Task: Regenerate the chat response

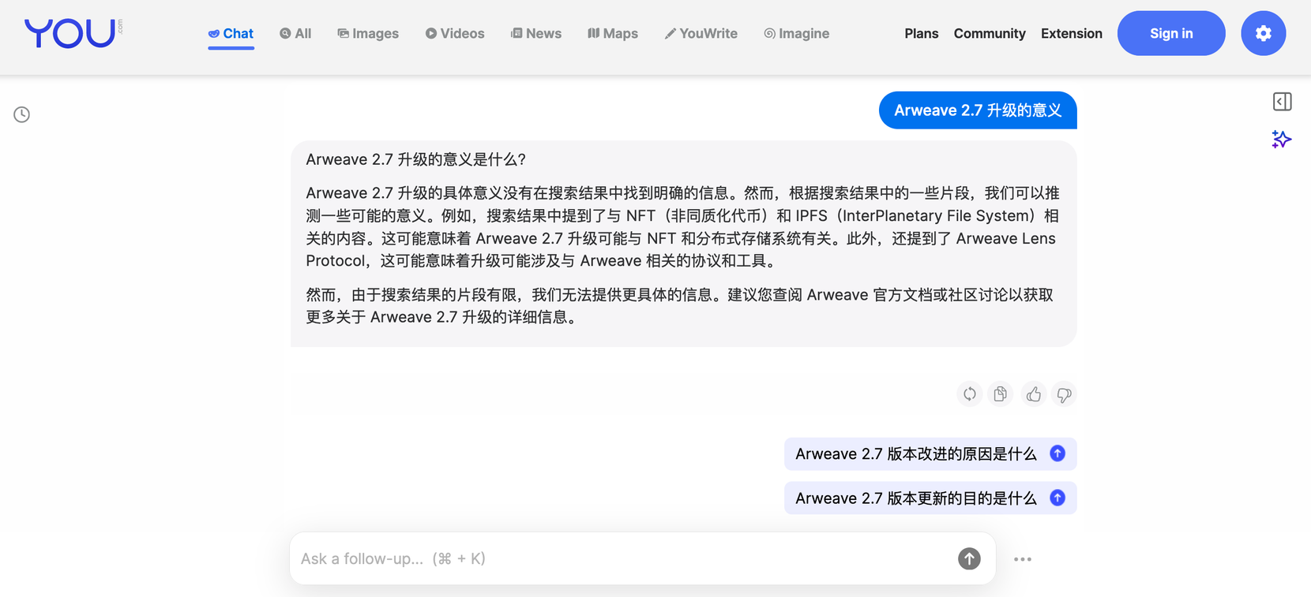Action: (x=969, y=394)
